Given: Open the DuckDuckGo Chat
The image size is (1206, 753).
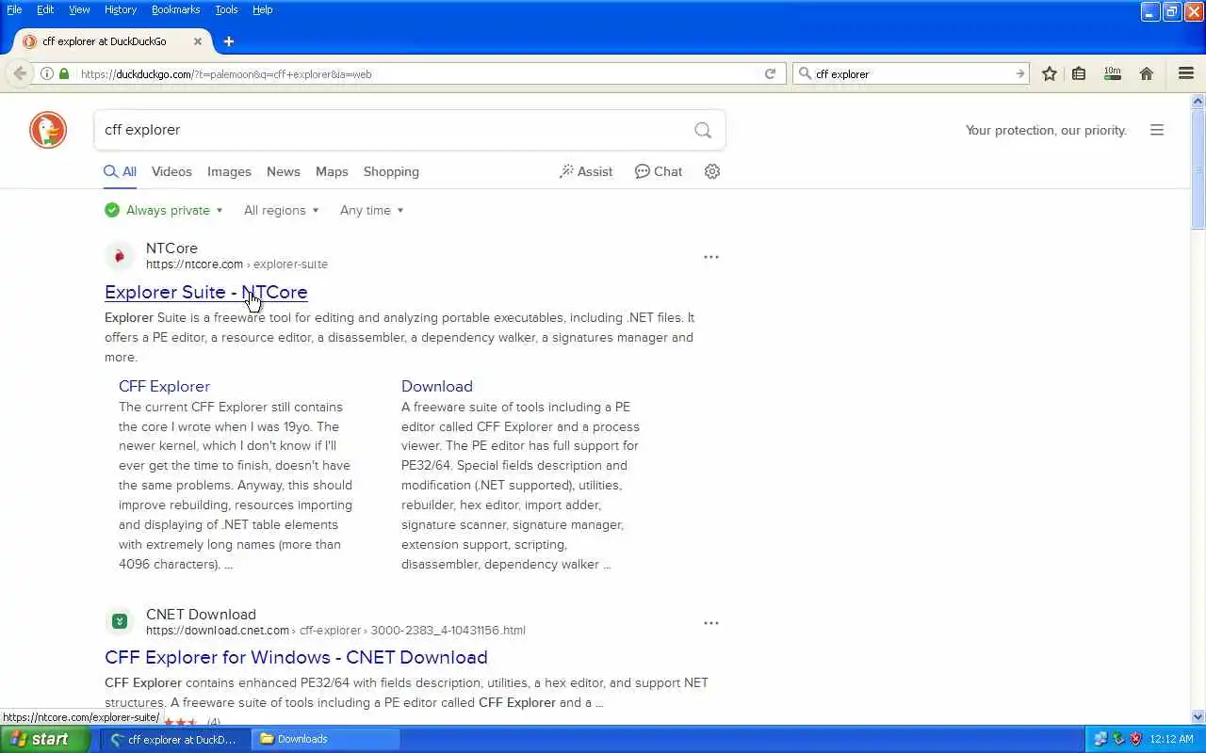Looking at the screenshot, I should pyautogui.click(x=659, y=171).
